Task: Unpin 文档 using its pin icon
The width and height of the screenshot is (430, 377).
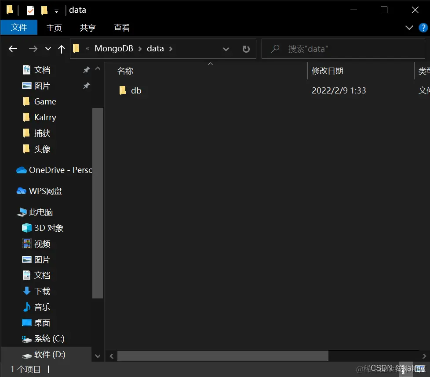Action: coord(86,70)
